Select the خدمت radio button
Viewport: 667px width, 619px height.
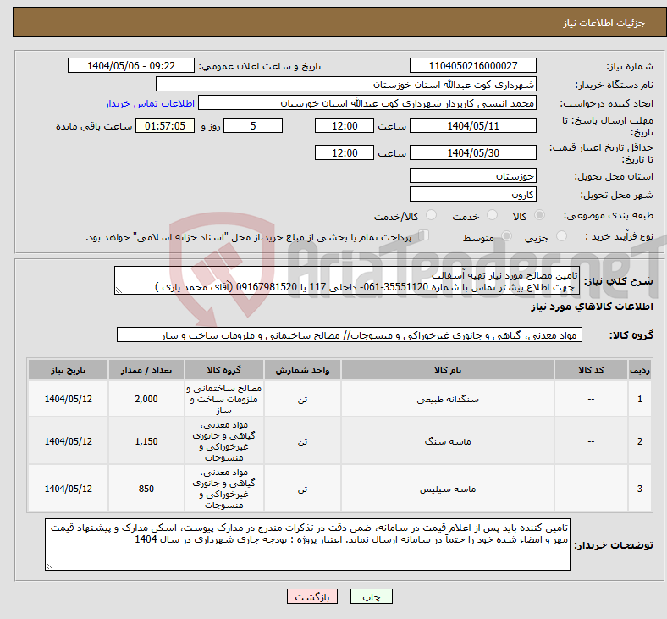pyautogui.click(x=492, y=215)
